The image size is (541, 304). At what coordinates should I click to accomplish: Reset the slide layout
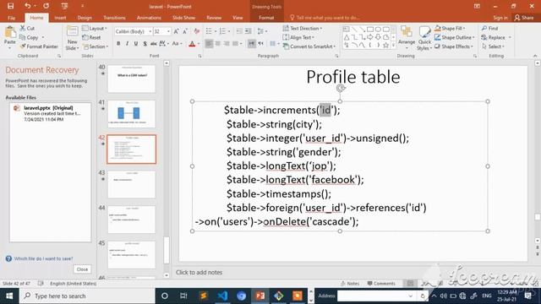[91, 37]
